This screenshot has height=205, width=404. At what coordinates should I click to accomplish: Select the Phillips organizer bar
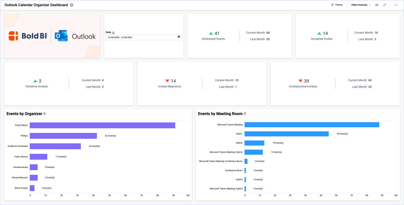point(63,136)
